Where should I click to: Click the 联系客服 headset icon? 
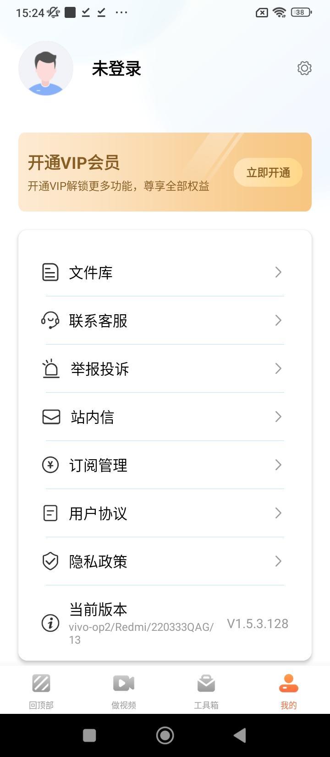[50, 320]
